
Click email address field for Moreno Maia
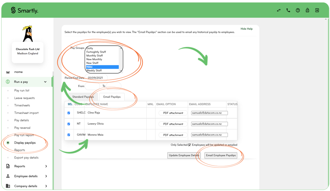coord(210,135)
